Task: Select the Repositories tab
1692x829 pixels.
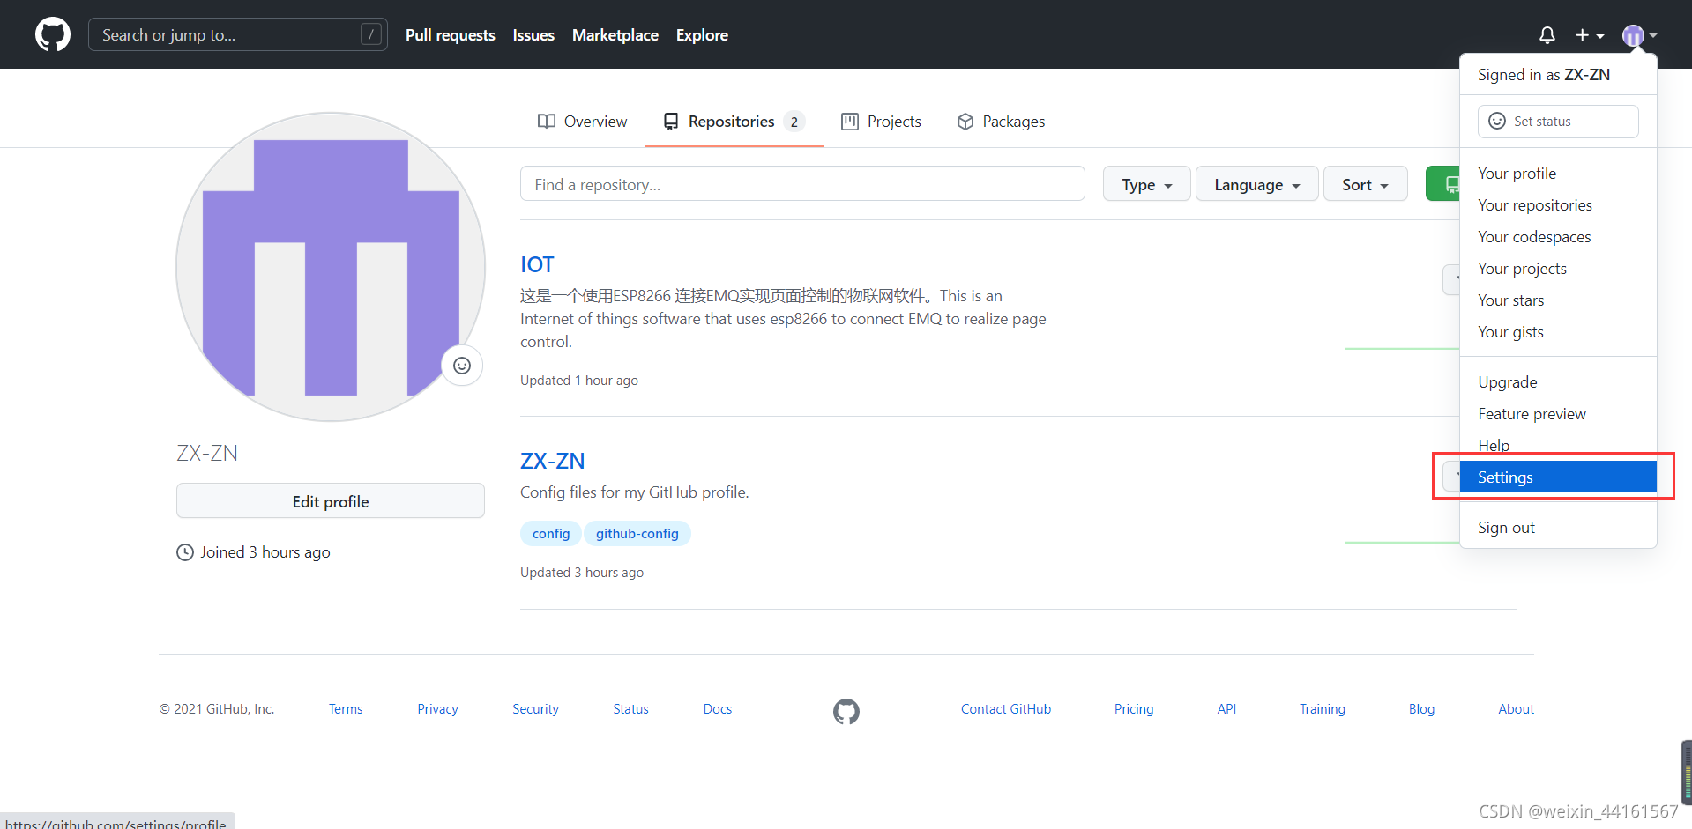Action: click(734, 122)
